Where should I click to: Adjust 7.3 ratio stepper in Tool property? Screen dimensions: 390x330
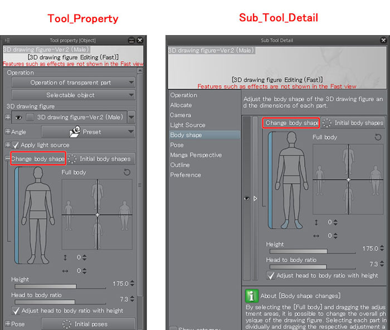132,299
